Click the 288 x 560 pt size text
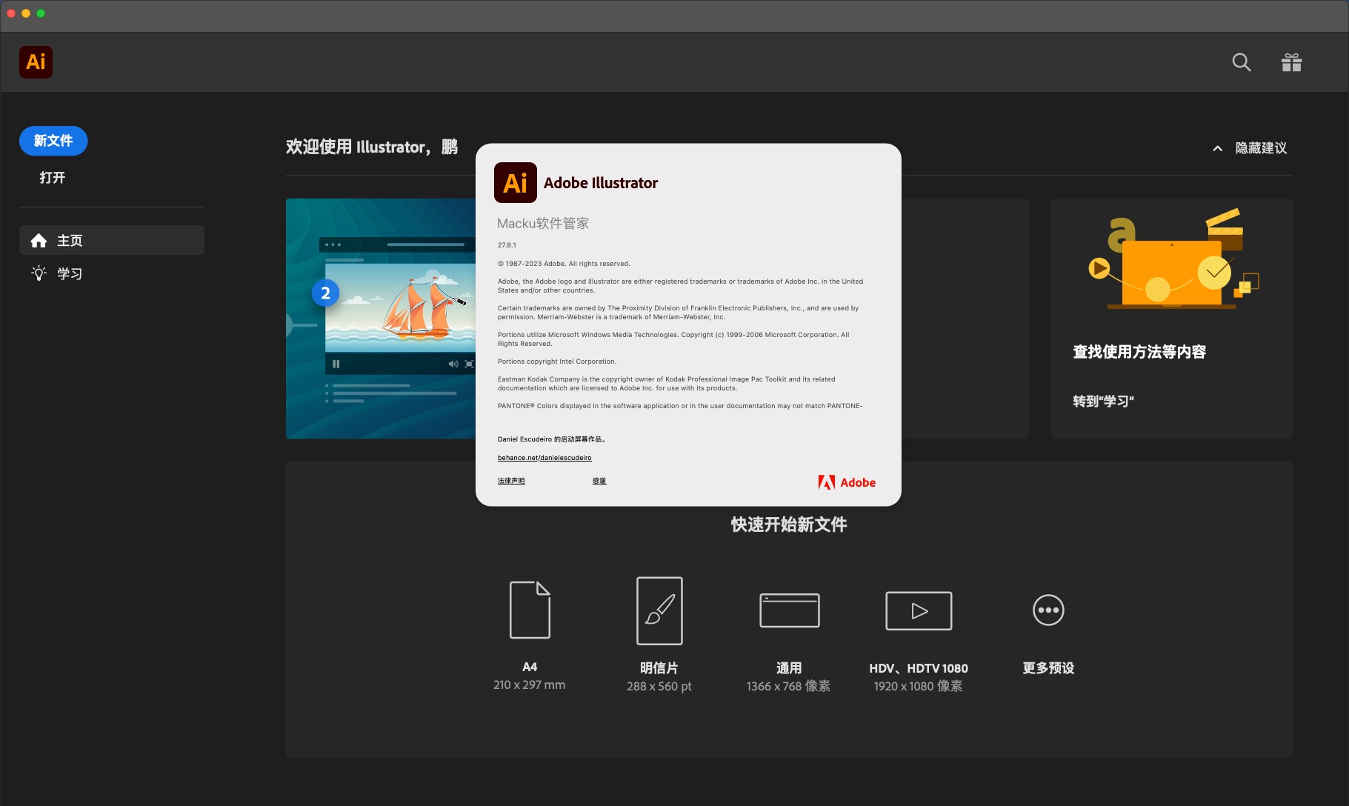1349x806 pixels. pos(659,687)
